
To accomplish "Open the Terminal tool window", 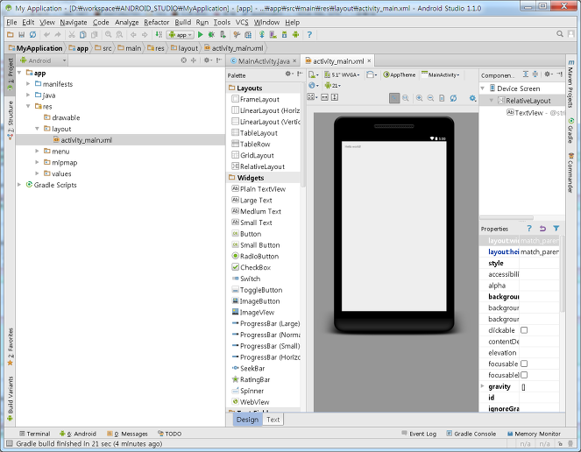I will (x=34, y=434).
